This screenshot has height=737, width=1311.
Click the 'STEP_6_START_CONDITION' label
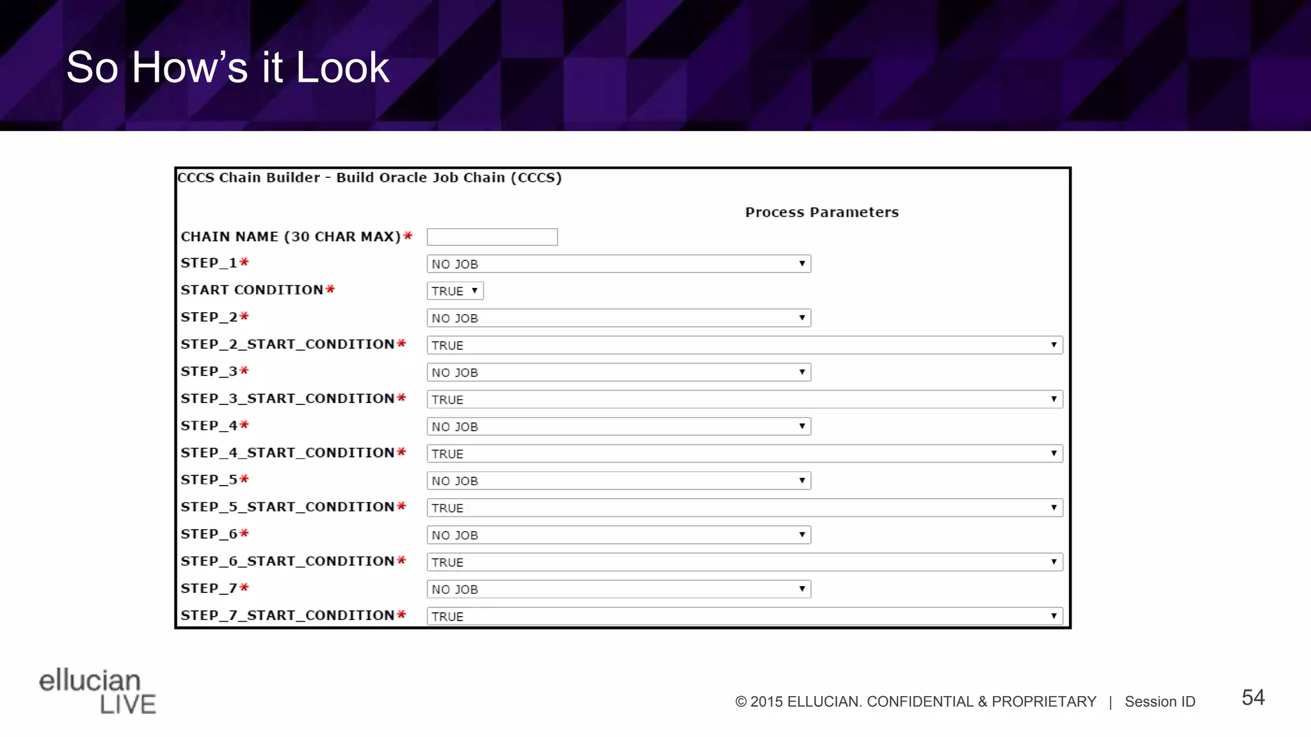coord(287,561)
